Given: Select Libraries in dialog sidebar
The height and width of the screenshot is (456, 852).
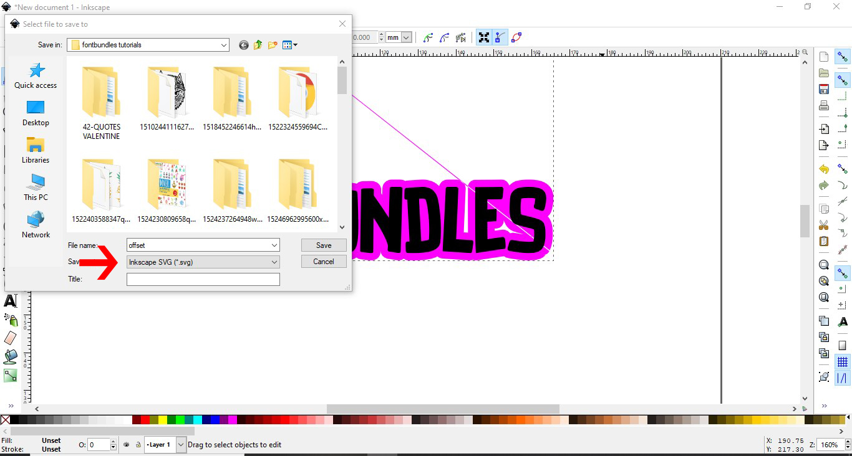Looking at the screenshot, I should pyautogui.click(x=36, y=151).
